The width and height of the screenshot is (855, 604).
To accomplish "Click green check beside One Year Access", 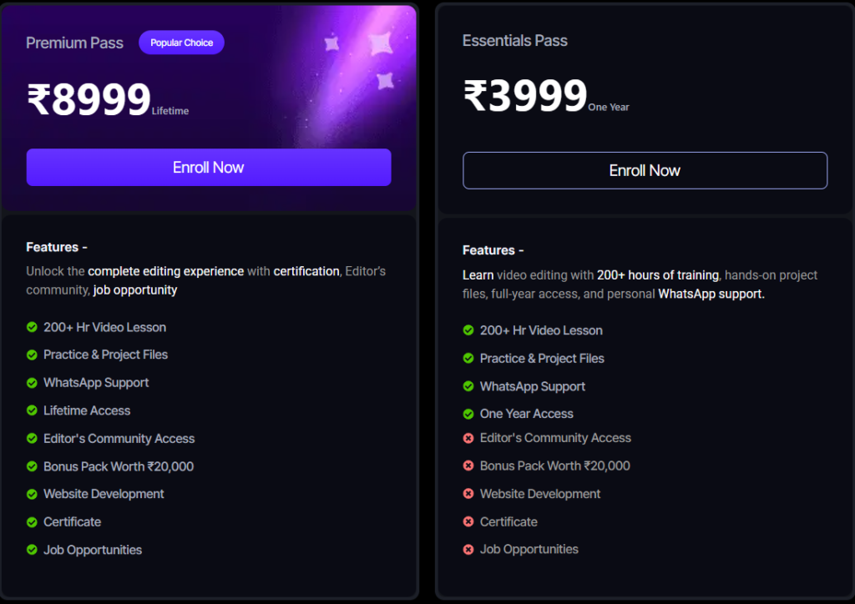I will pyautogui.click(x=468, y=414).
